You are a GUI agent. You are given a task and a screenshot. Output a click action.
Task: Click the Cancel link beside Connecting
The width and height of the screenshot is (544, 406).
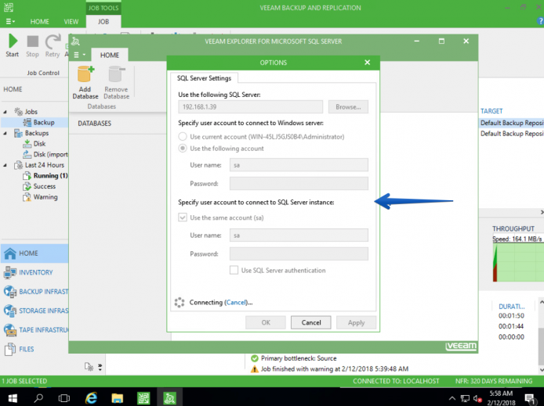tap(236, 303)
